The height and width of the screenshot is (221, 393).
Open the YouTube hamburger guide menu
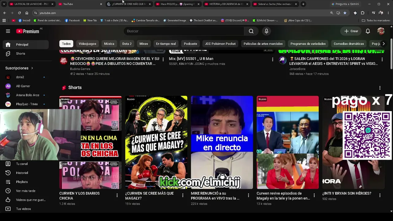click(x=8, y=31)
